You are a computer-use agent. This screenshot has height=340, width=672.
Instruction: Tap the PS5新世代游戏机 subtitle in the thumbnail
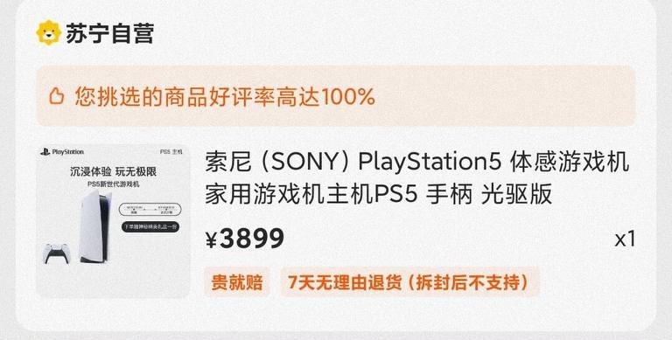pos(113,184)
